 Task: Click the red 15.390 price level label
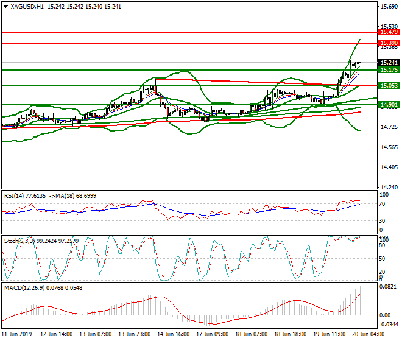[x=389, y=43]
